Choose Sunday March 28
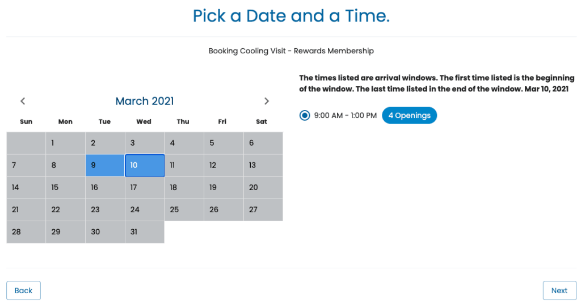 click(x=26, y=232)
